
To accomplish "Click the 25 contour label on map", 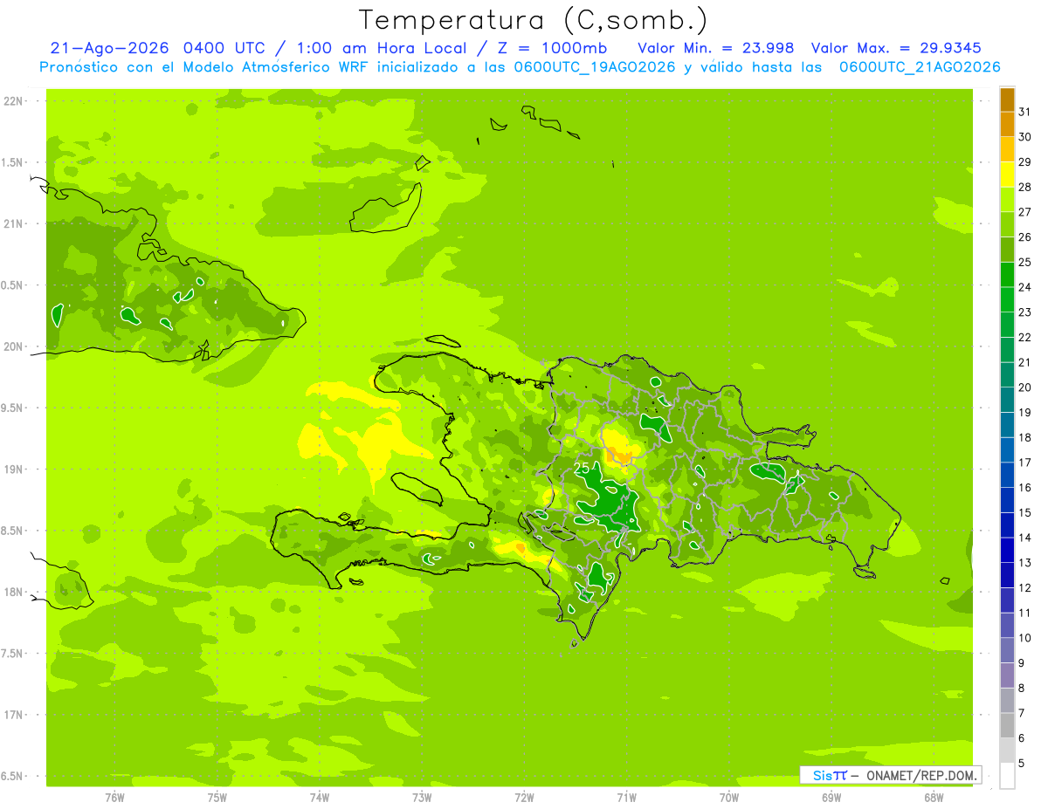I will point(582,470).
